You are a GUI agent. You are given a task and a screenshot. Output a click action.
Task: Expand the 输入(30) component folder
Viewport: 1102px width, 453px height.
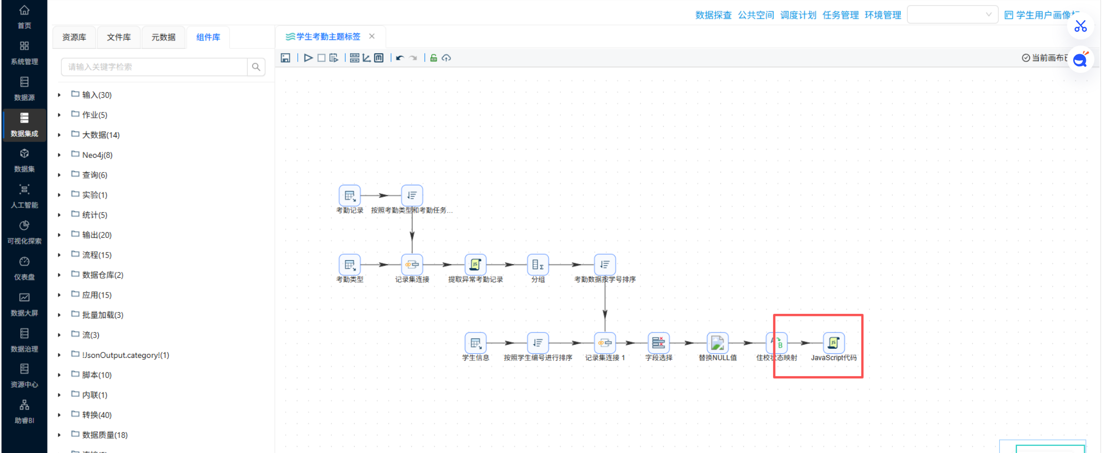59,95
